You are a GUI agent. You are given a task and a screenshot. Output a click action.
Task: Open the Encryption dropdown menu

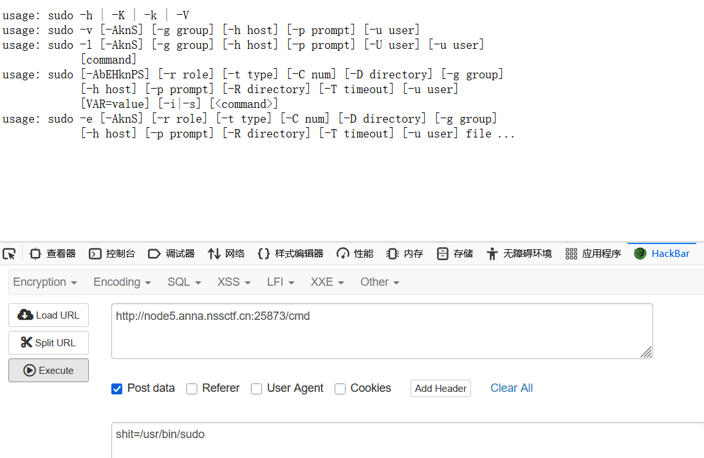tap(45, 281)
